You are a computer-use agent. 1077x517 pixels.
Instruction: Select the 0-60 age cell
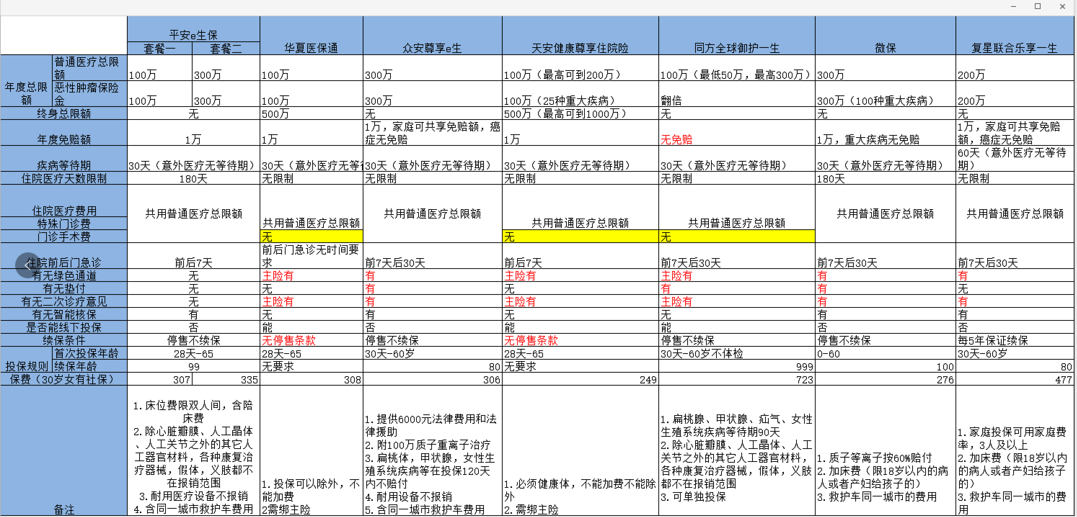pyautogui.click(x=885, y=353)
